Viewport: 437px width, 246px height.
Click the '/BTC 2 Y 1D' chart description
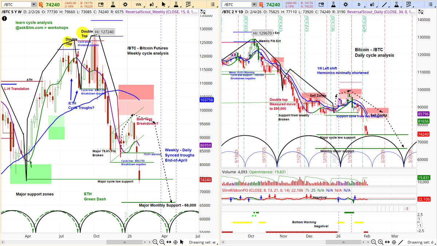[233, 12]
